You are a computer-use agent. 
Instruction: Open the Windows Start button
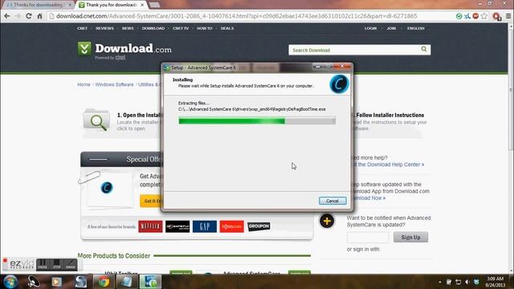pos(10,282)
